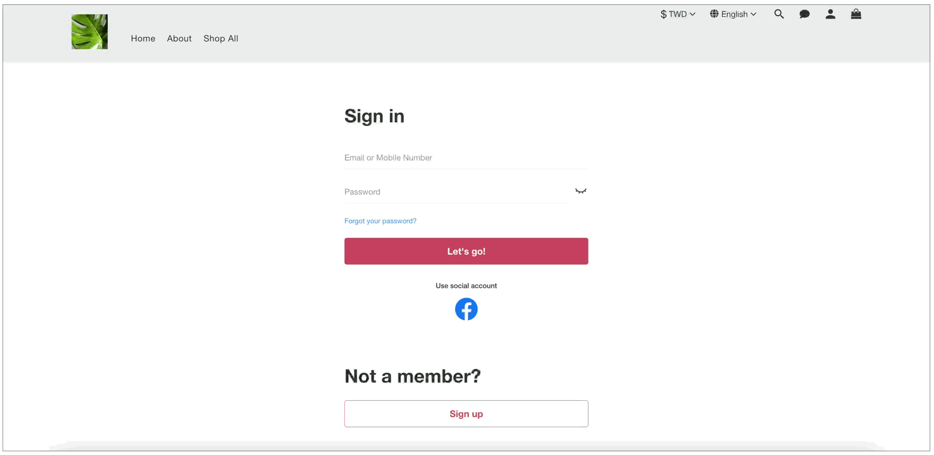The width and height of the screenshot is (934, 455).
Task: Open the About menu item
Action: pos(179,39)
